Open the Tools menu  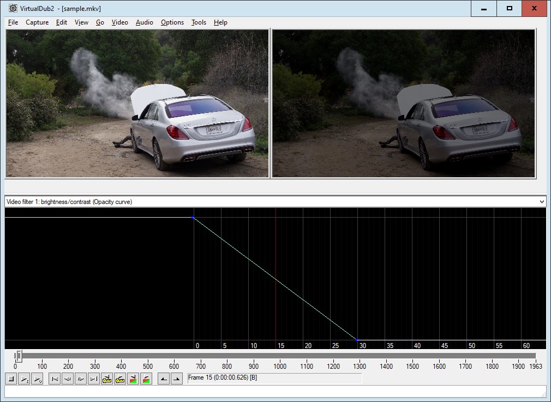[199, 22]
